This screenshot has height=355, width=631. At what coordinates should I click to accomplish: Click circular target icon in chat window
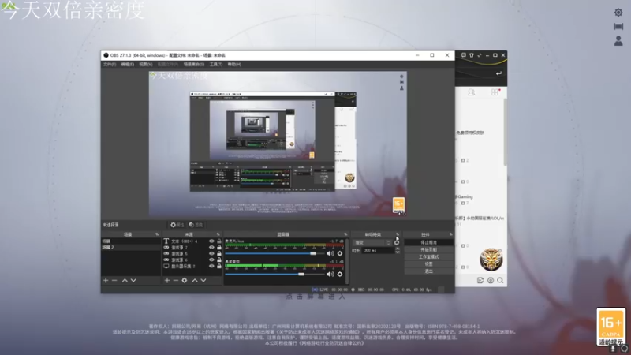click(x=491, y=281)
